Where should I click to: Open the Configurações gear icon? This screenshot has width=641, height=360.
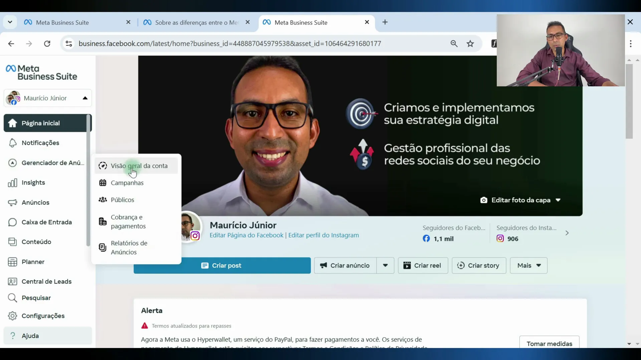click(x=12, y=316)
